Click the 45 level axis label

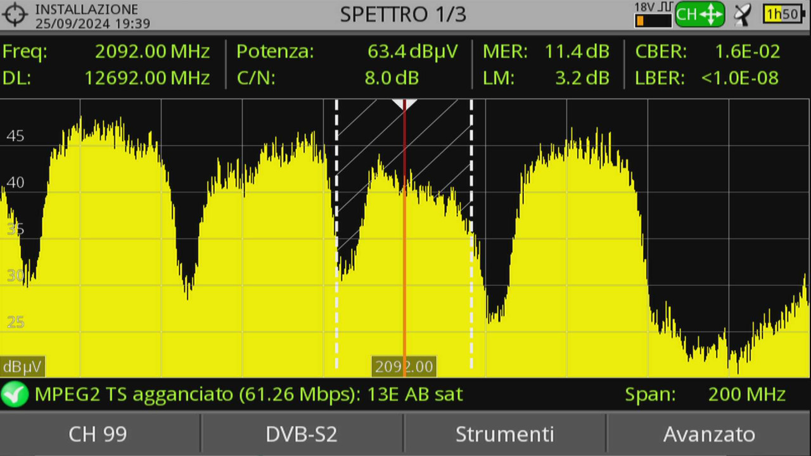point(15,136)
